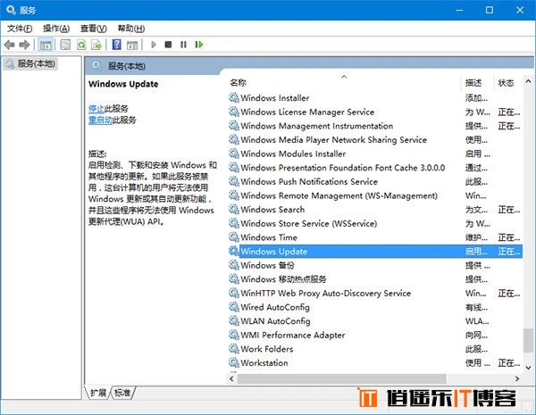Click the Restart service icon
This screenshot has width=536, height=415.
199,45
